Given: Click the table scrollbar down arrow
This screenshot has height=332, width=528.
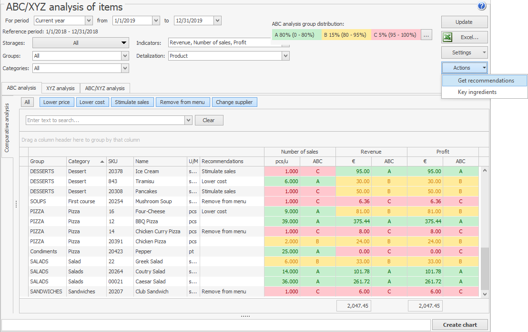Looking at the screenshot, I should [x=485, y=294].
